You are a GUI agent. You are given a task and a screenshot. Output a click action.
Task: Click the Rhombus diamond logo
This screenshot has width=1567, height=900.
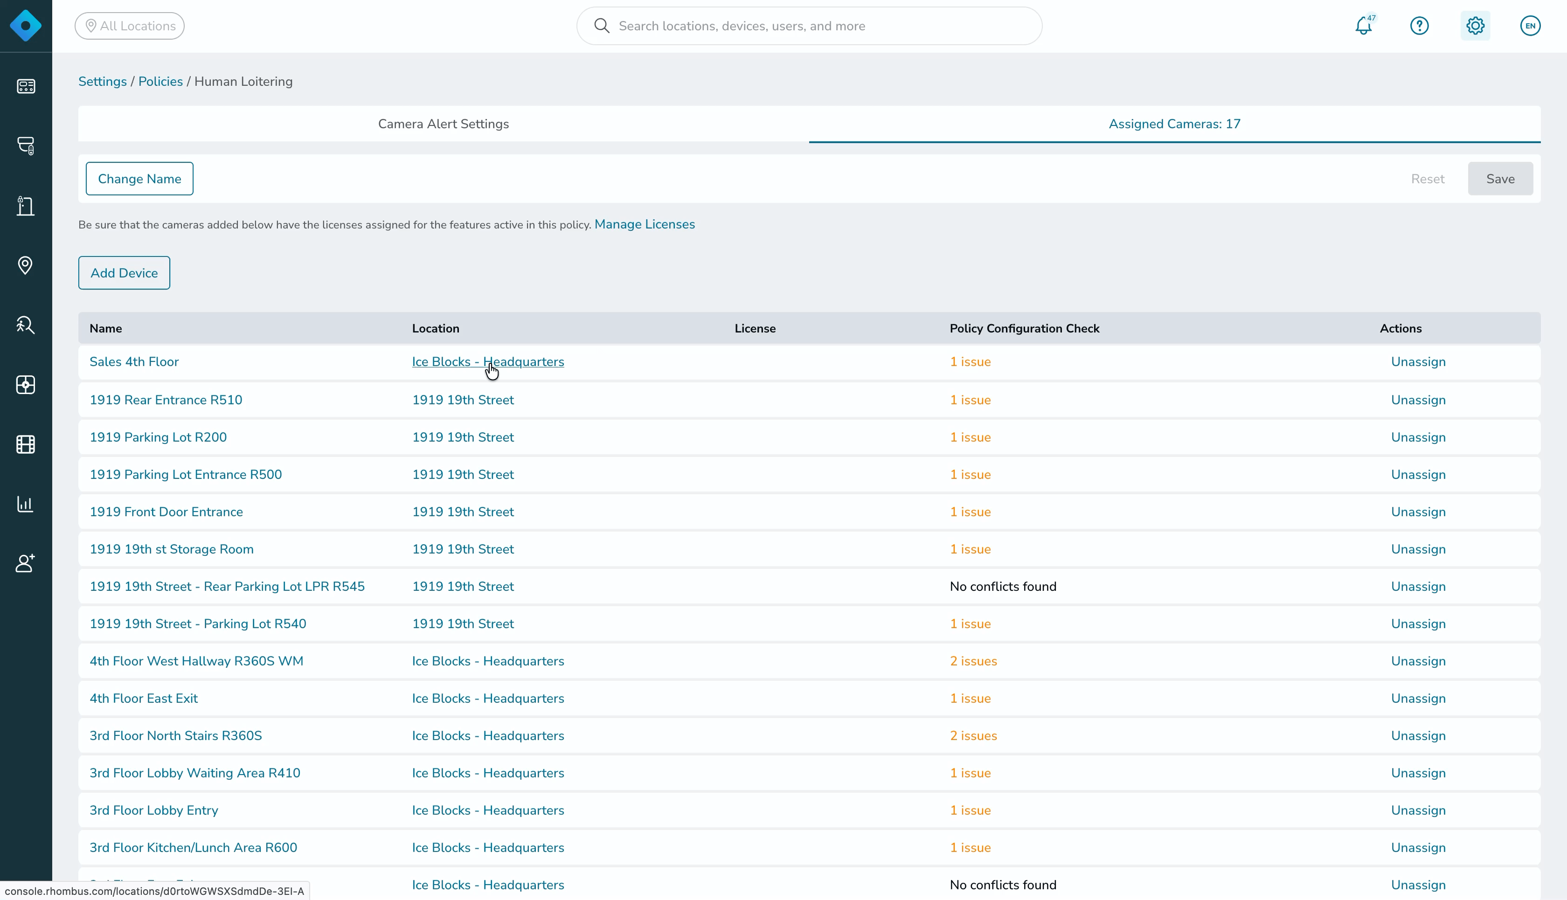[25, 25]
